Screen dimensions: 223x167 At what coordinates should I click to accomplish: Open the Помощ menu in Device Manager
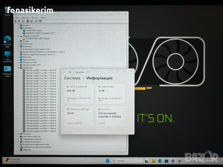tap(43, 18)
